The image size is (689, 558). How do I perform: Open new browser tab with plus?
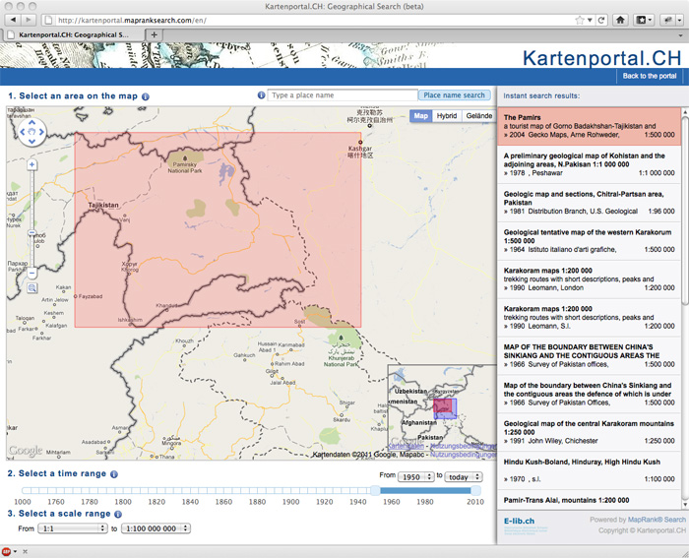(154, 34)
